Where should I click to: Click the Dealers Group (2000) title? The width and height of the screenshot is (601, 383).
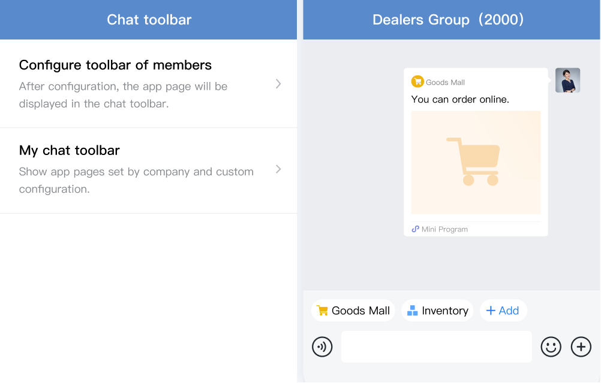pyautogui.click(x=448, y=20)
